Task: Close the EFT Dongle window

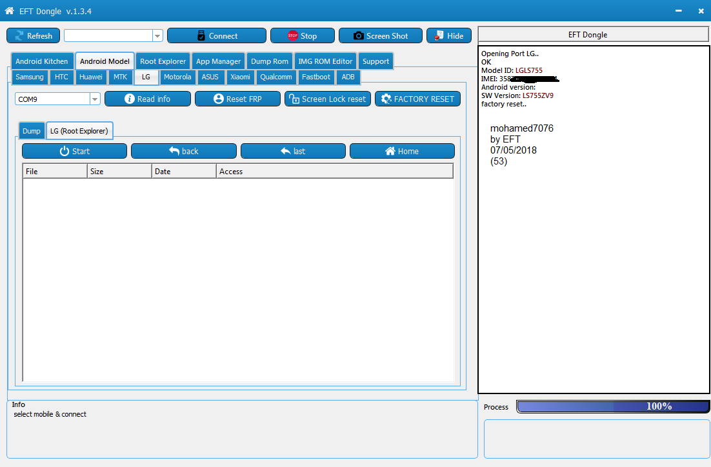Action: point(701,10)
